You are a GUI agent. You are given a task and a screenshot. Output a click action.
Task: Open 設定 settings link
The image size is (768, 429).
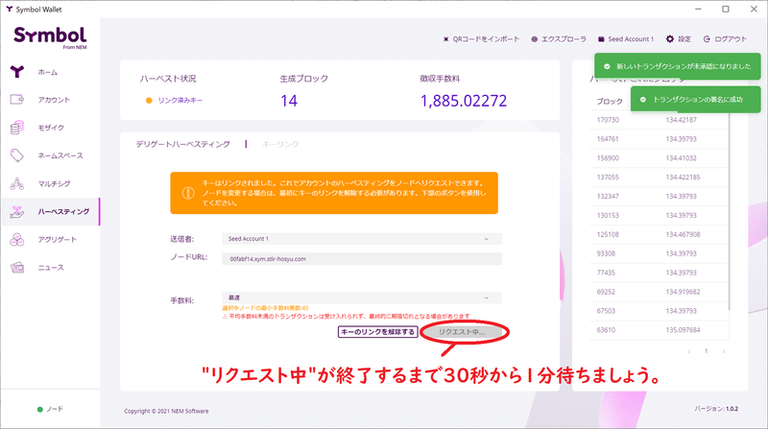(x=684, y=39)
